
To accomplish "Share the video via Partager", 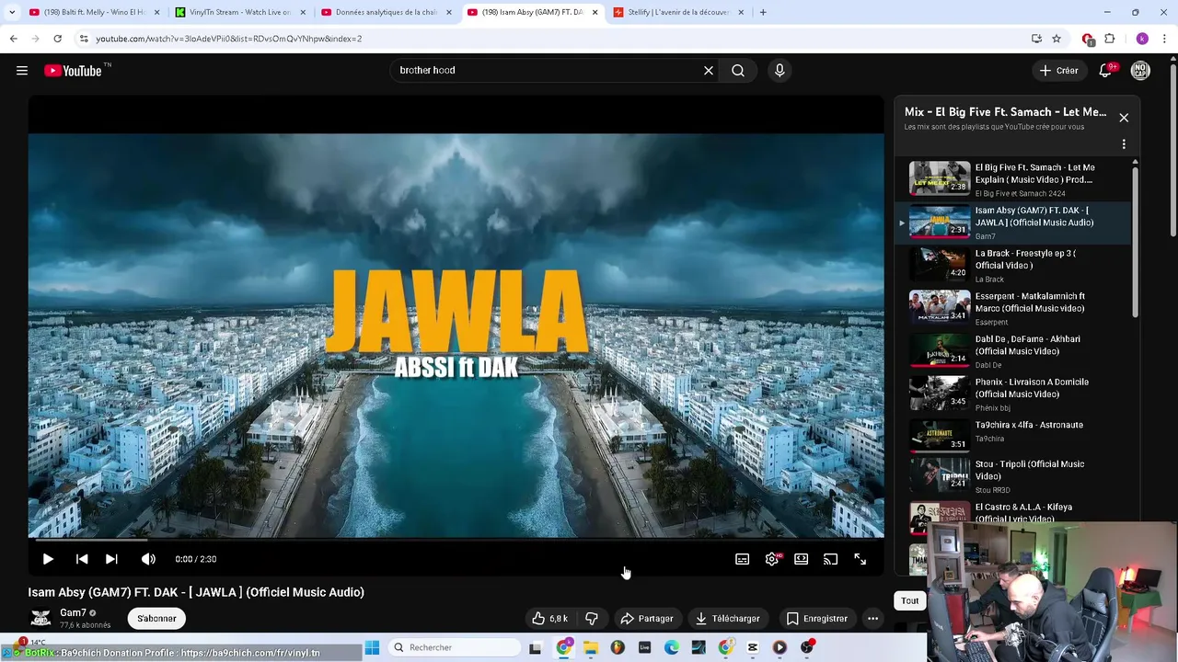I will coord(647,619).
